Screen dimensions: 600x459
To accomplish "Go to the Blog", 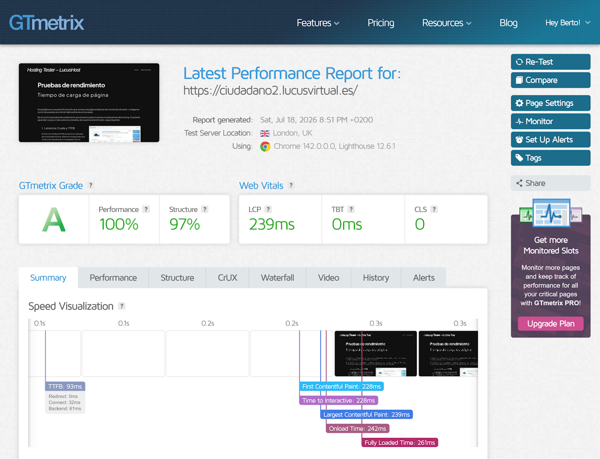I will [x=509, y=23].
